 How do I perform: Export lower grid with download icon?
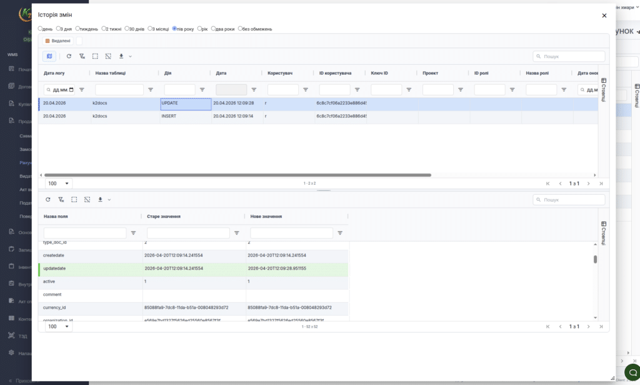click(100, 200)
